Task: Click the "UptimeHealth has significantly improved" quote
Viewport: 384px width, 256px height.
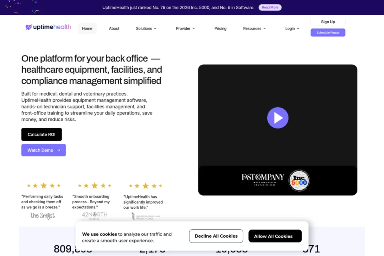Action: 143,202
